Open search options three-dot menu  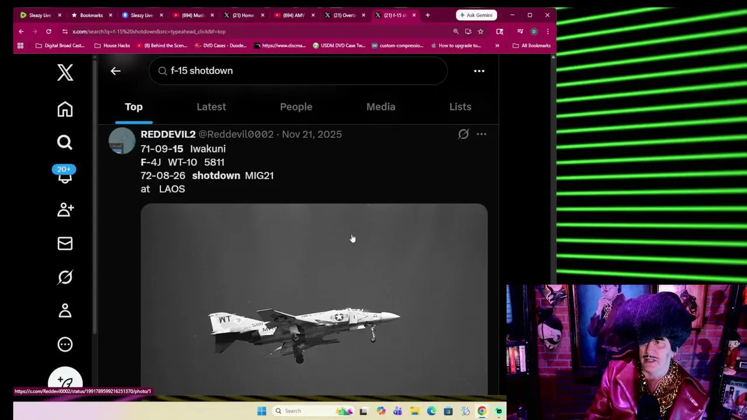(x=479, y=71)
